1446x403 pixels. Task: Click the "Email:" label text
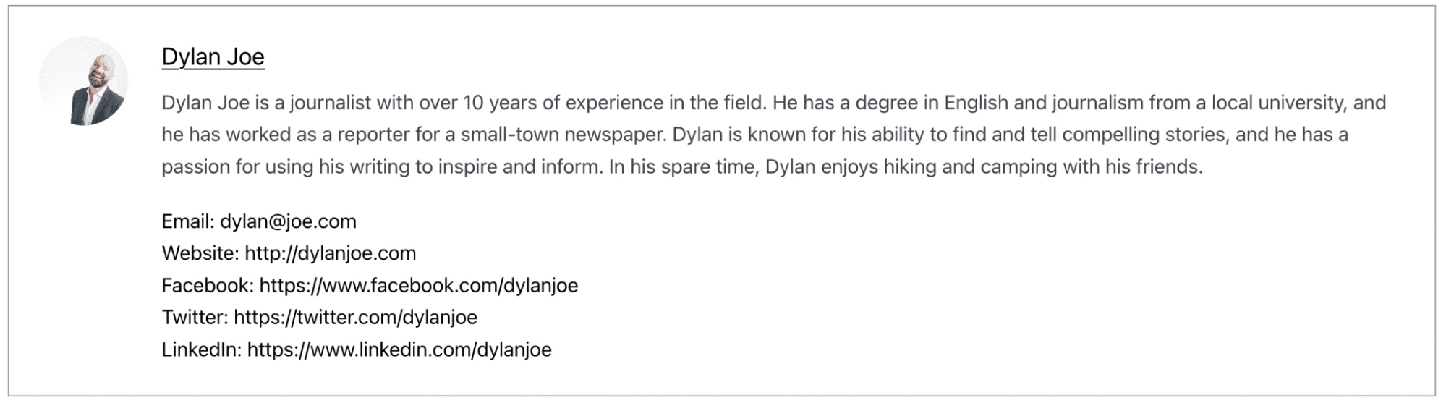(x=188, y=221)
